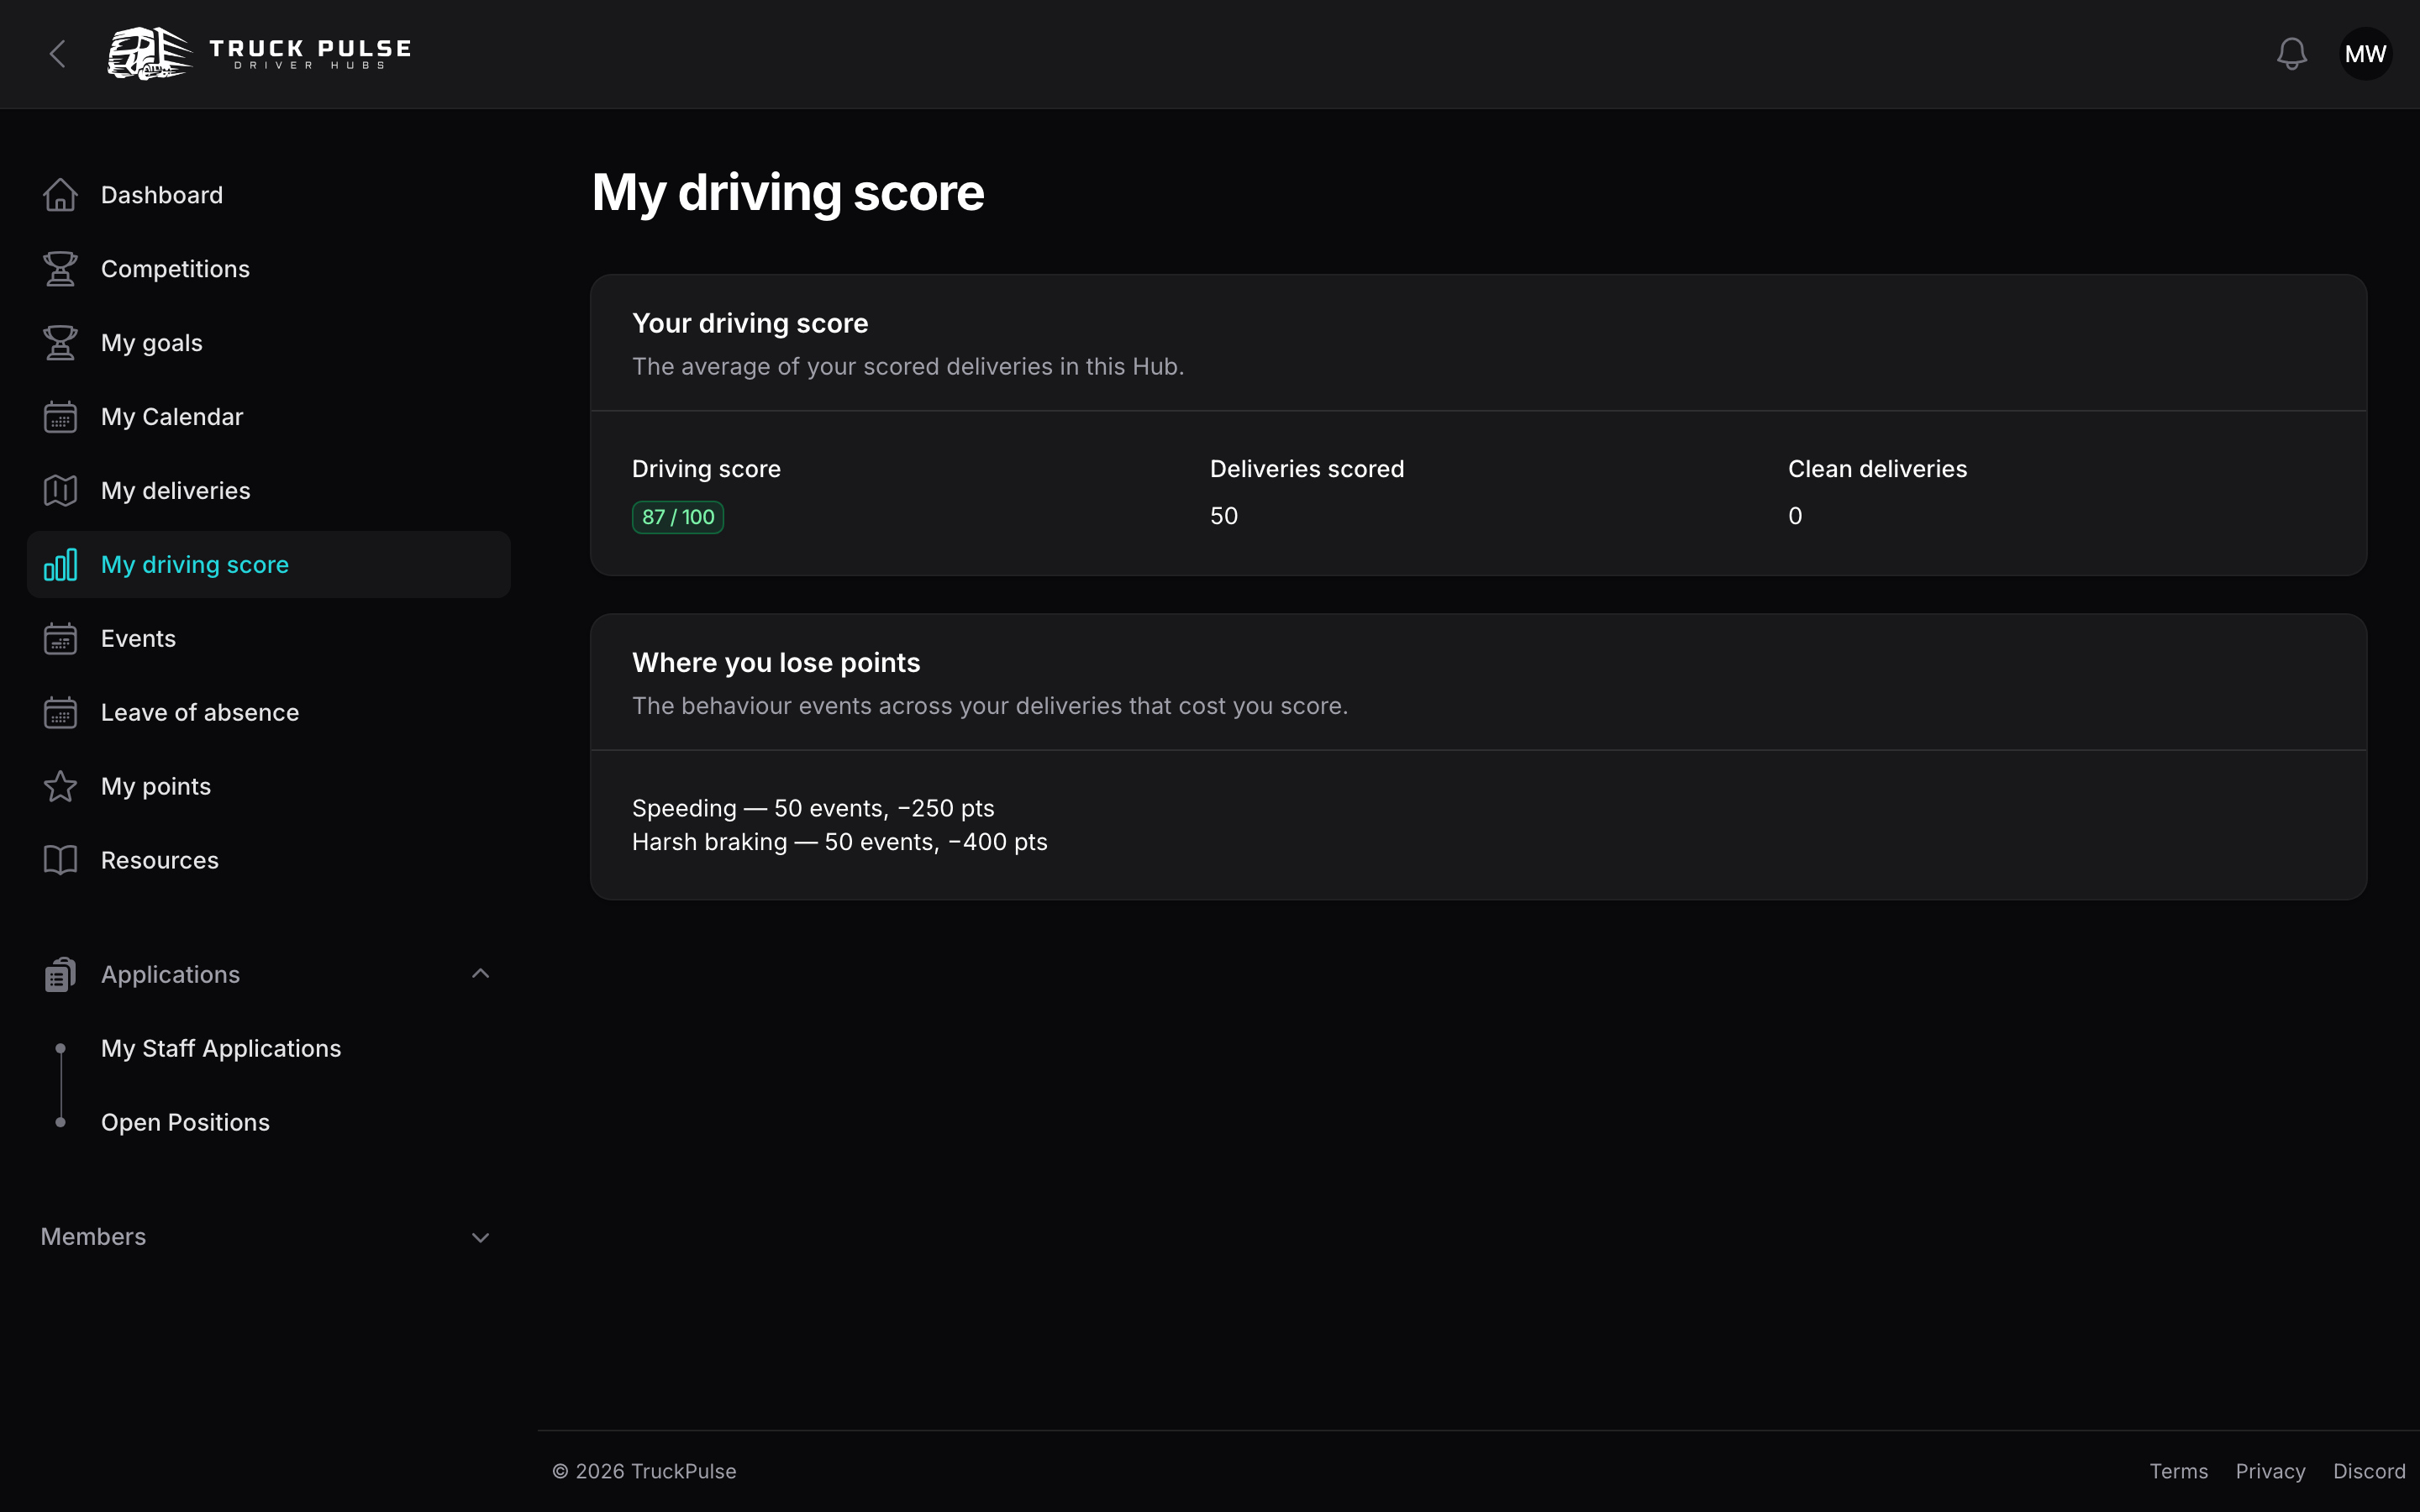The height and width of the screenshot is (1512, 2420).
Task: Open the MW user avatar menu
Action: [2365, 54]
